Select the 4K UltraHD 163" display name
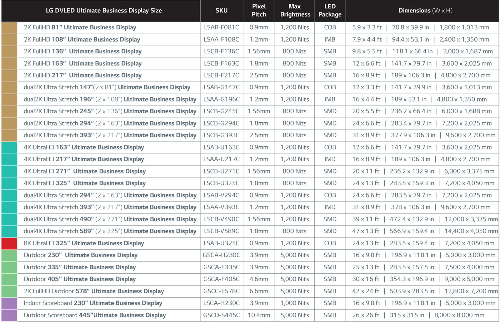The width and height of the screenshot is (500, 323). coord(84,147)
